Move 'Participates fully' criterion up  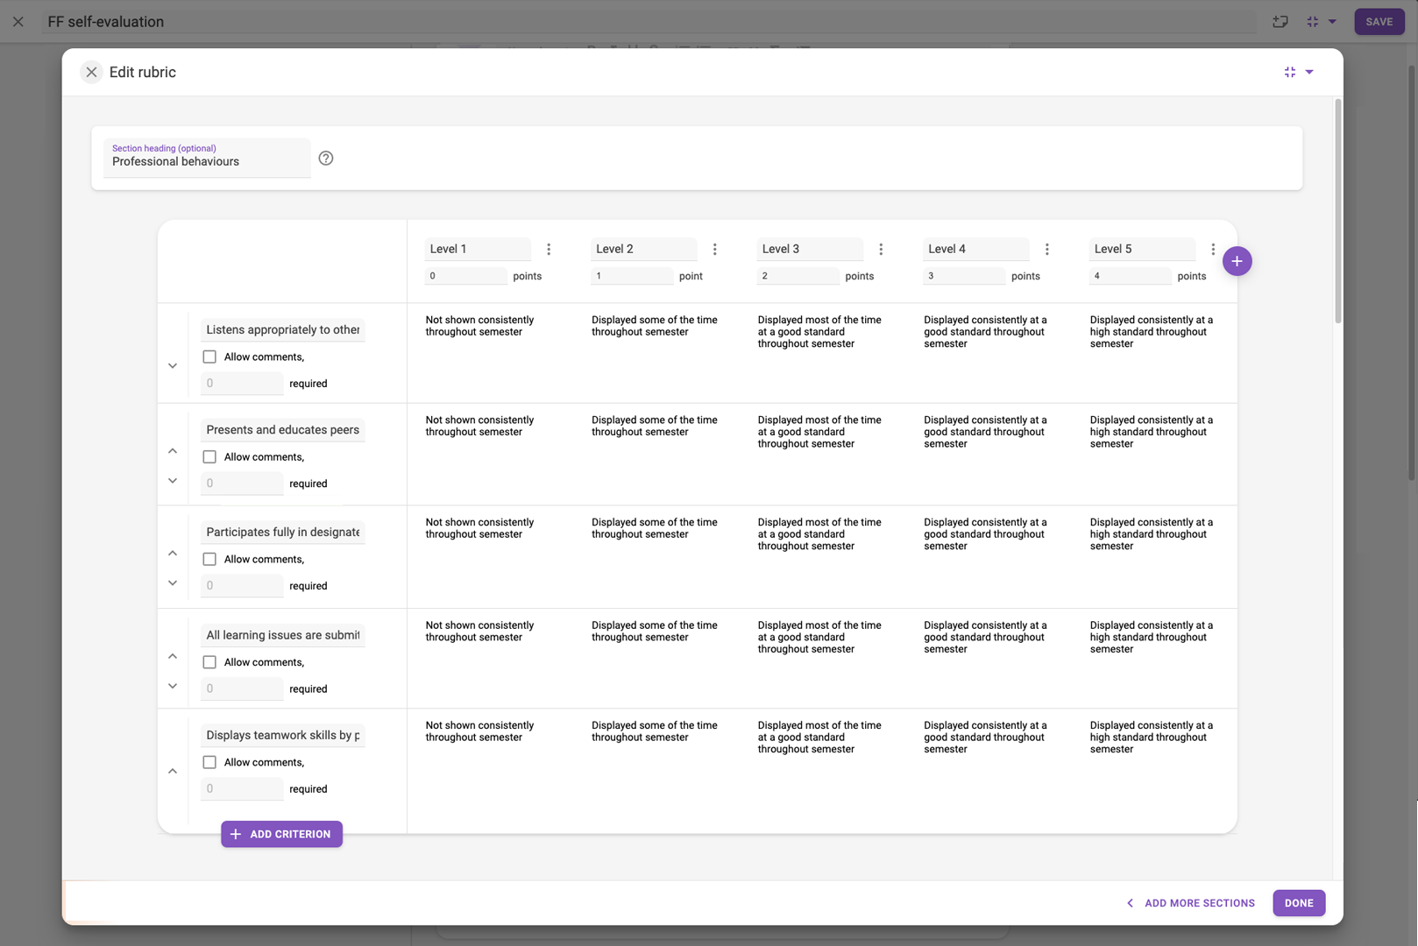point(173,554)
